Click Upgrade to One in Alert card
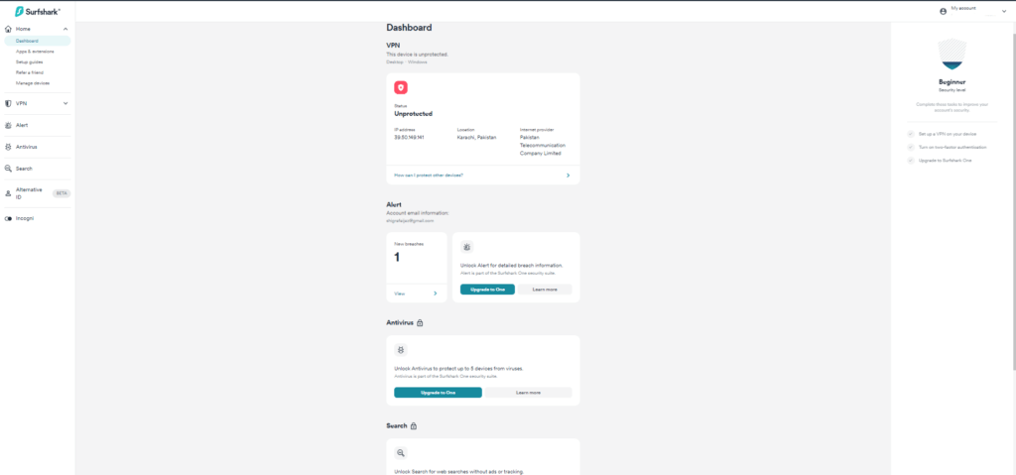Viewport: 1016px width, 475px height. pyautogui.click(x=487, y=289)
